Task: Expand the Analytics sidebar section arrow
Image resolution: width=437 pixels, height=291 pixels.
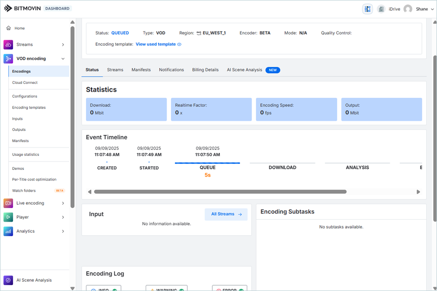Action: [63, 231]
